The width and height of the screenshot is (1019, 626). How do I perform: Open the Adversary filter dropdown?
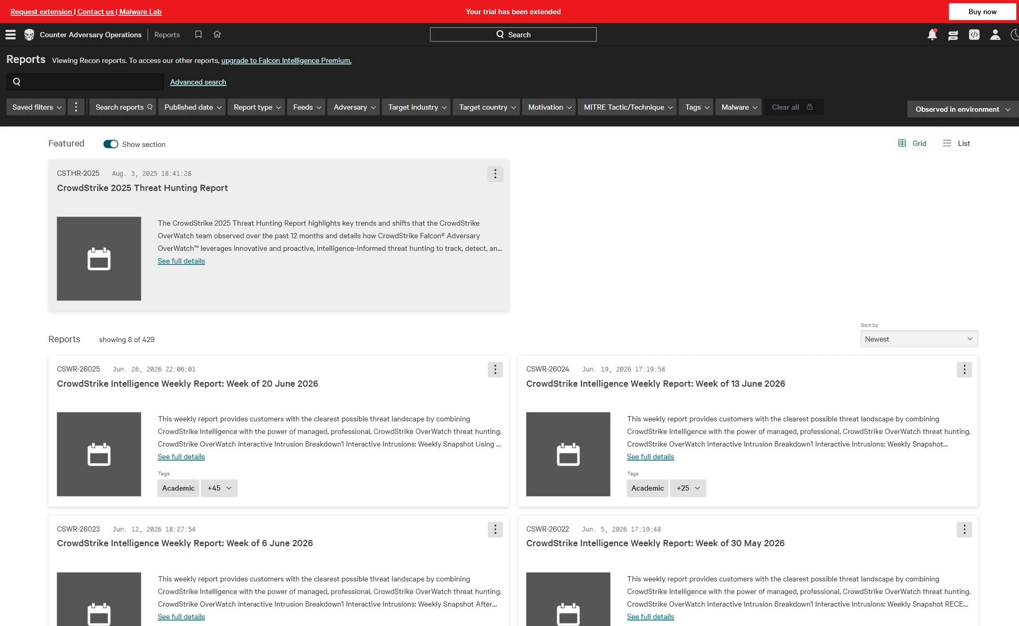353,107
